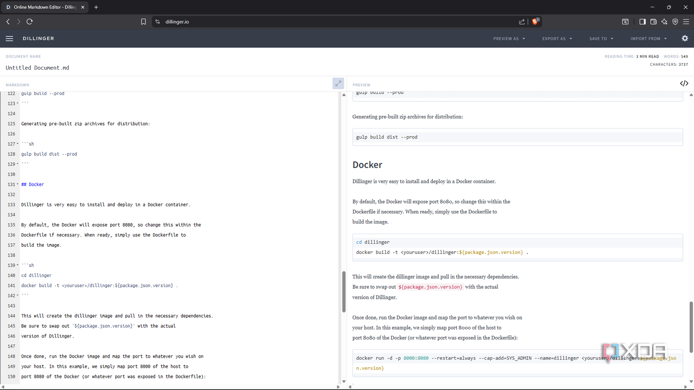Screen dimensions: 694x390
Task: Open the Dillinger hamburger menu
Action: [9, 38]
